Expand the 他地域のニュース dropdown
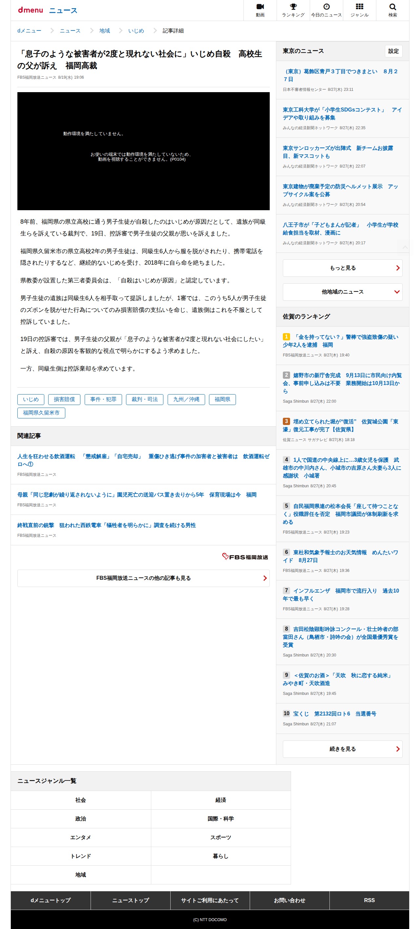Viewport: 420px width, 929px height. (x=343, y=292)
